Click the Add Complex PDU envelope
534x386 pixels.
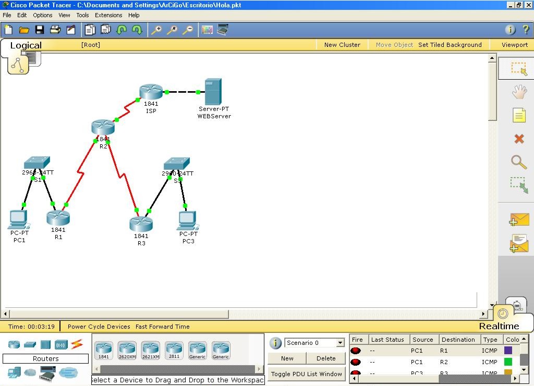(519, 243)
